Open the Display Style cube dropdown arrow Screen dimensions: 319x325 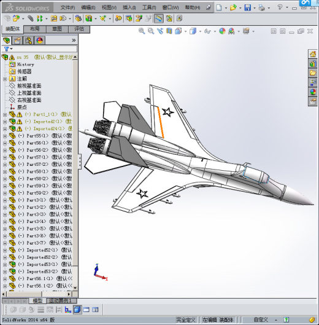(200, 31)
